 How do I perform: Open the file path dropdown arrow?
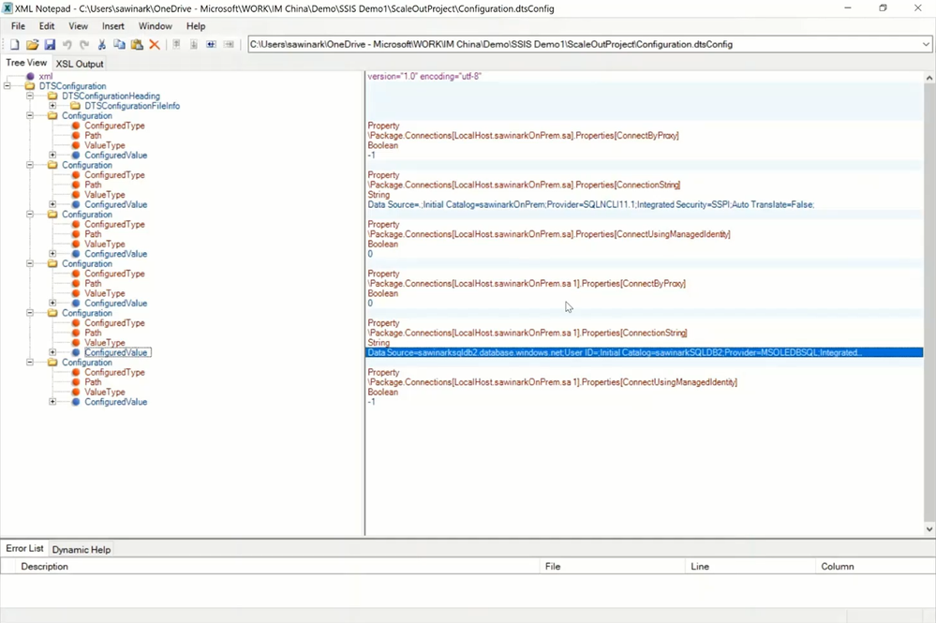pyautogui.click(x=926, y=45)
